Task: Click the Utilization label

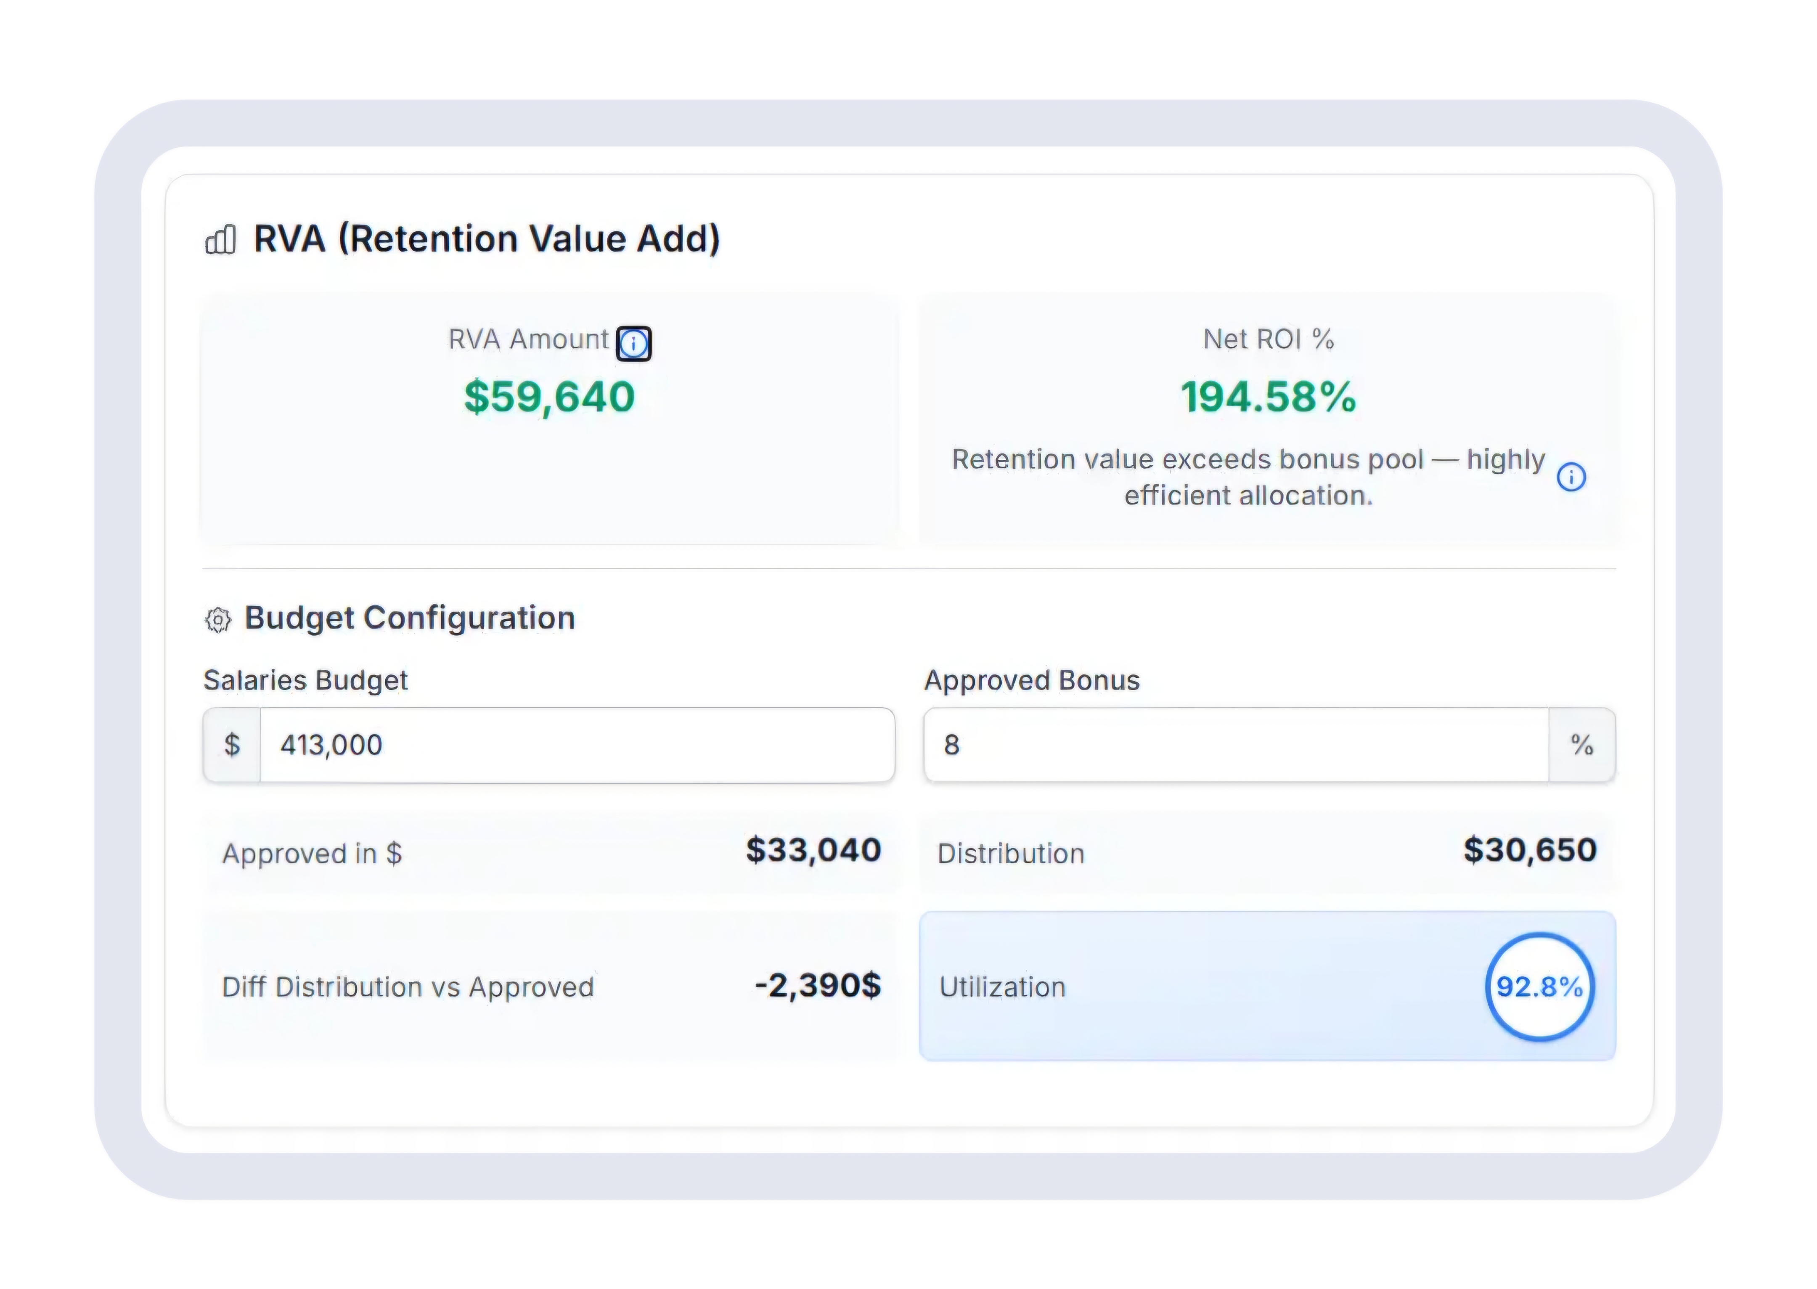Action: [1002, 987]
